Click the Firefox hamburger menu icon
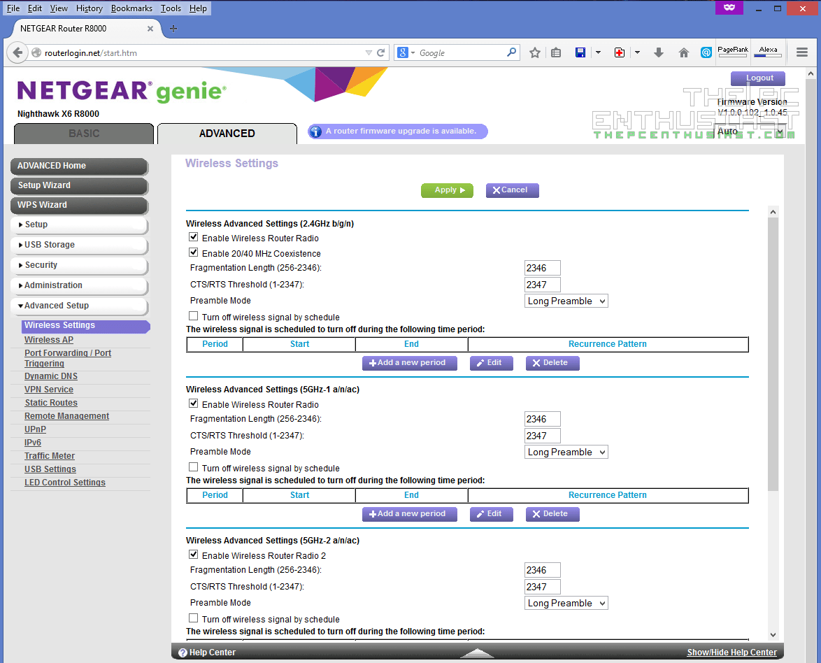Image resolution: width=821 pixels, height=663 pixels. (801, 52)
